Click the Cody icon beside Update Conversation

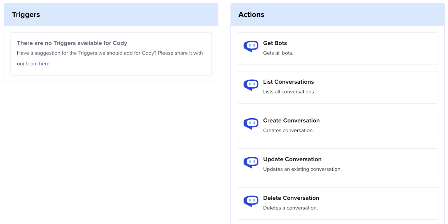click(x=251, y=162)
